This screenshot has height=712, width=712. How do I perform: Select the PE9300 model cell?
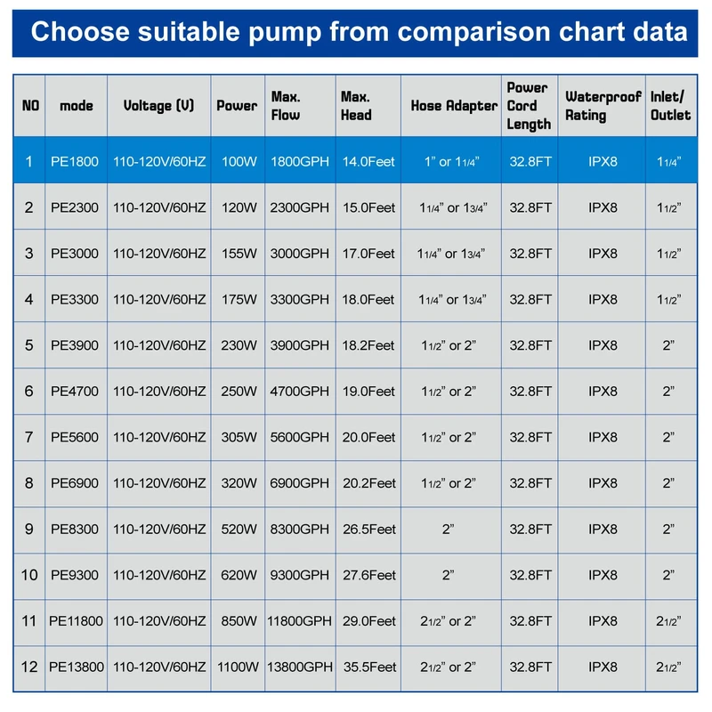coord(75,574)
